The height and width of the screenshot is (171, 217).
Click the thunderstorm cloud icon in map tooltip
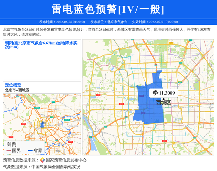click(155, 93)
